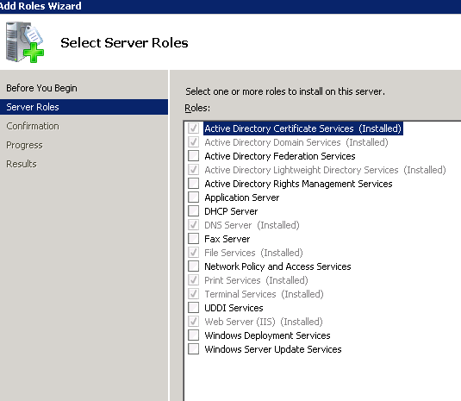
Task: Select the Results wizard step
Action: (x=22, y=164)
